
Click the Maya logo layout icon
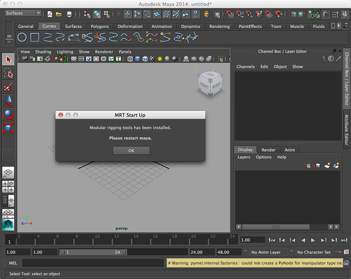8,225
